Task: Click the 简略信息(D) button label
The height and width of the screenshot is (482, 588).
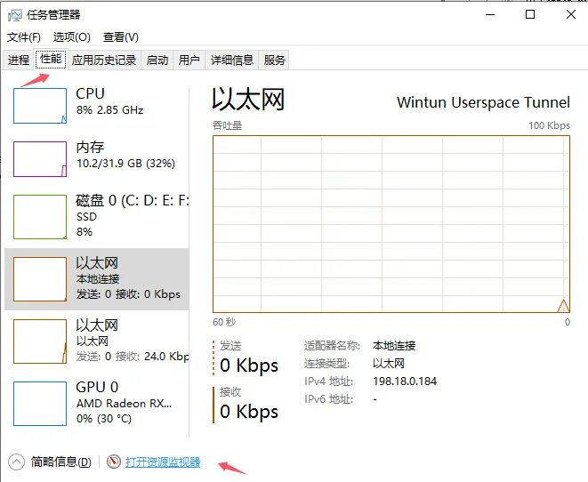Action: [60, 462]
